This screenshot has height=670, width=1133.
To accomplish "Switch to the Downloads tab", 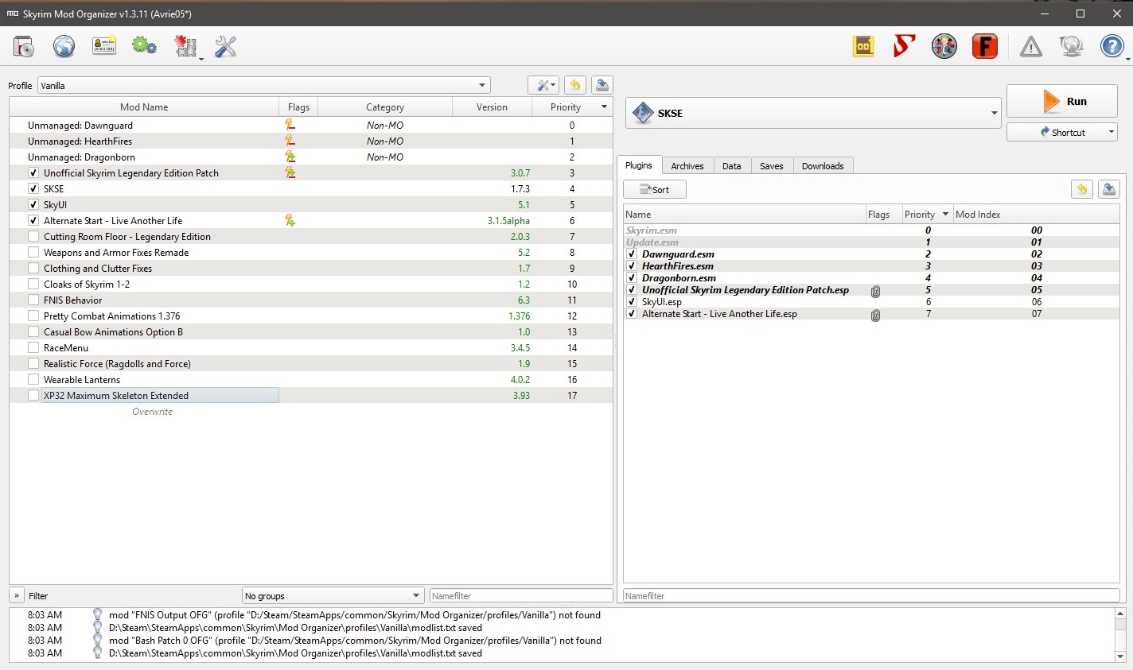I will click(x=823, y=166).
